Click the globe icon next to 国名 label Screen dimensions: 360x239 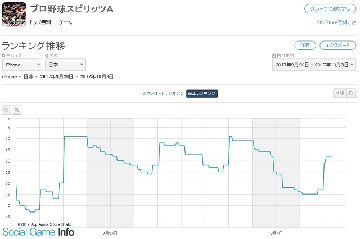coord(47,56)
